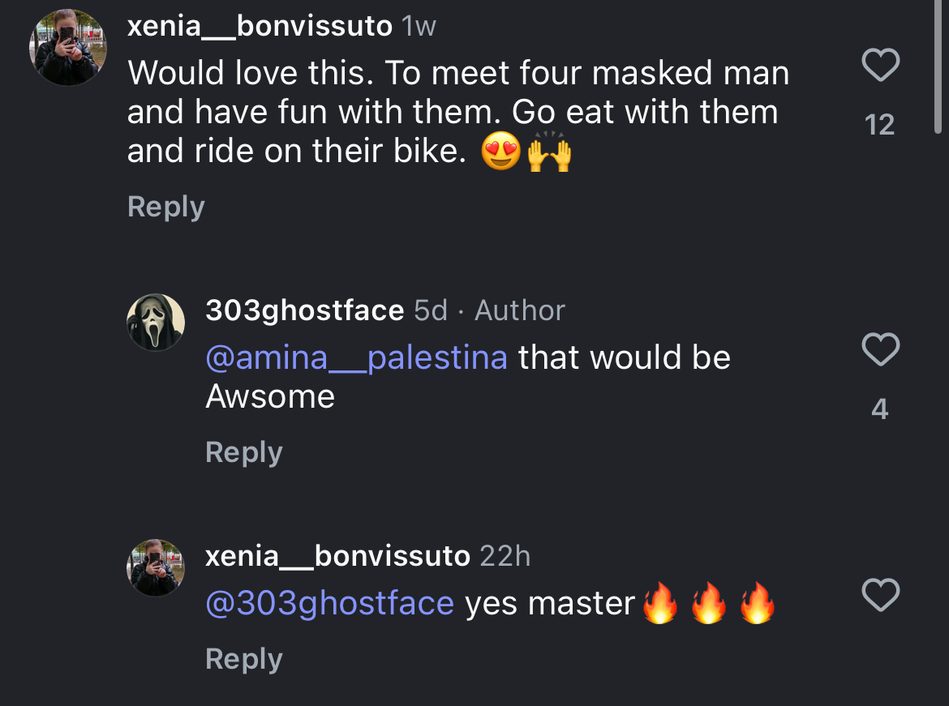Viewport: 949px width, 706px height.
Task: Reply to the "Would love this" comment
Action: click(x=165, y=207)
